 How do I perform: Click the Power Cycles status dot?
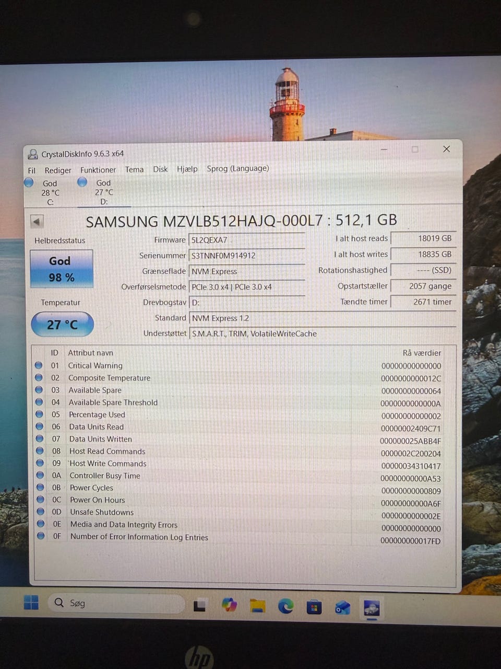point(40,487)
